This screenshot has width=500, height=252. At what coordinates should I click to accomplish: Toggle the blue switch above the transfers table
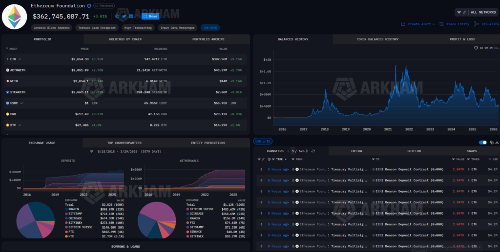[483, 143]
